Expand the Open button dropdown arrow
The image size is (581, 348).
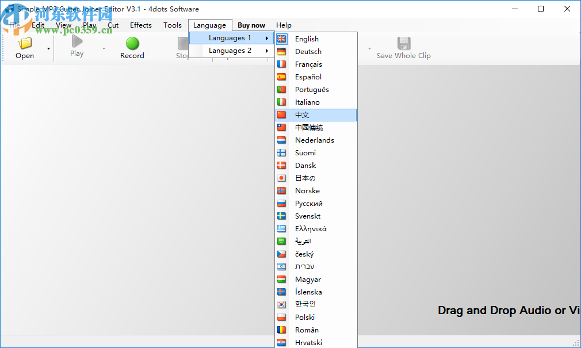[48, 48]
